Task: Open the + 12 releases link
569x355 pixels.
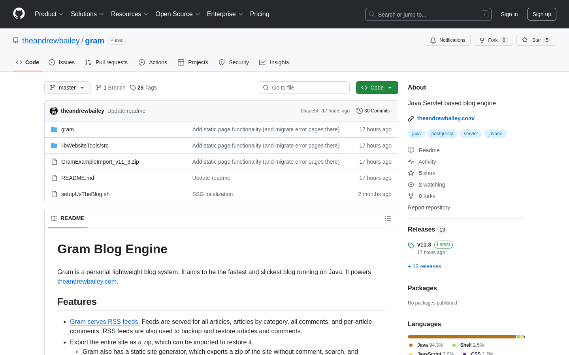Action: (424, 266)
